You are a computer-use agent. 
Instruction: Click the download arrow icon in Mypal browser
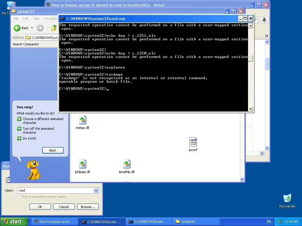[264, 20]
